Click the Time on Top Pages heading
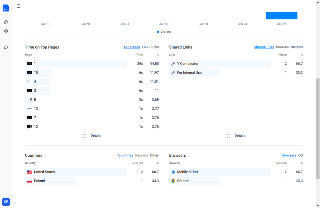Viewport: 320px width, 208px height. tap(42, 47)
